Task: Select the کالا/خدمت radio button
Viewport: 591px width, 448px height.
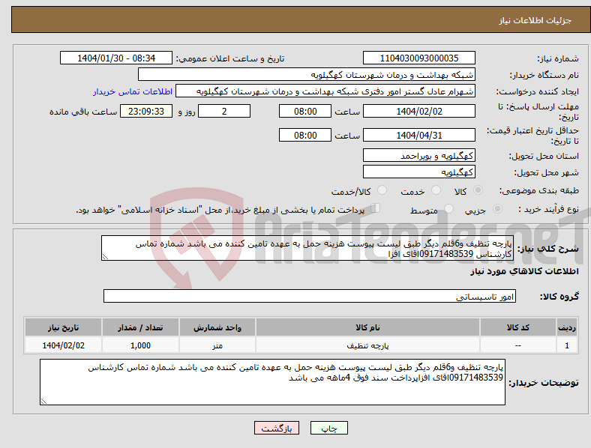Action: pos(382,190)
